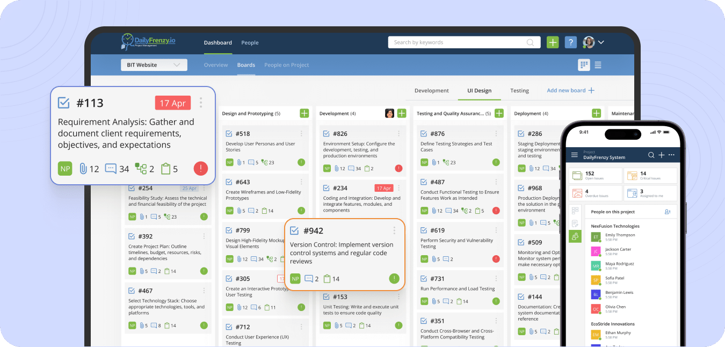Switch to list view icon
The image size is (725, 347).
598,65
